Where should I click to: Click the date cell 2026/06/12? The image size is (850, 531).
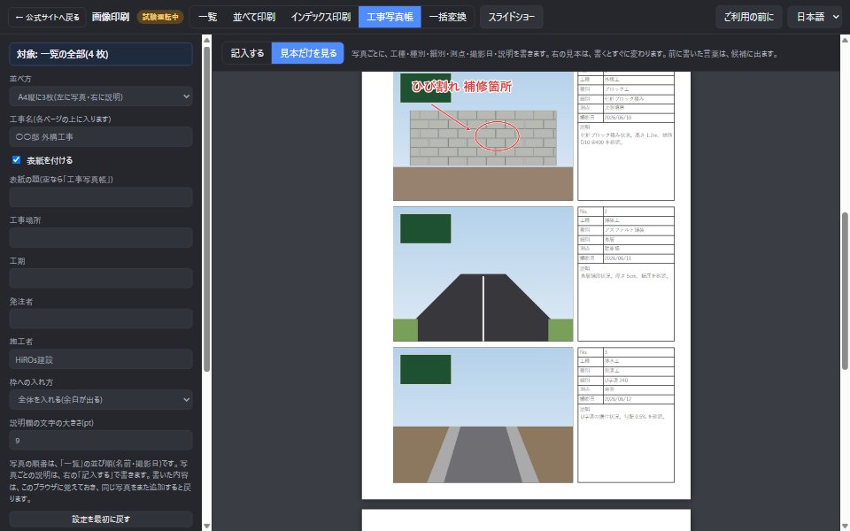point(638,399)
